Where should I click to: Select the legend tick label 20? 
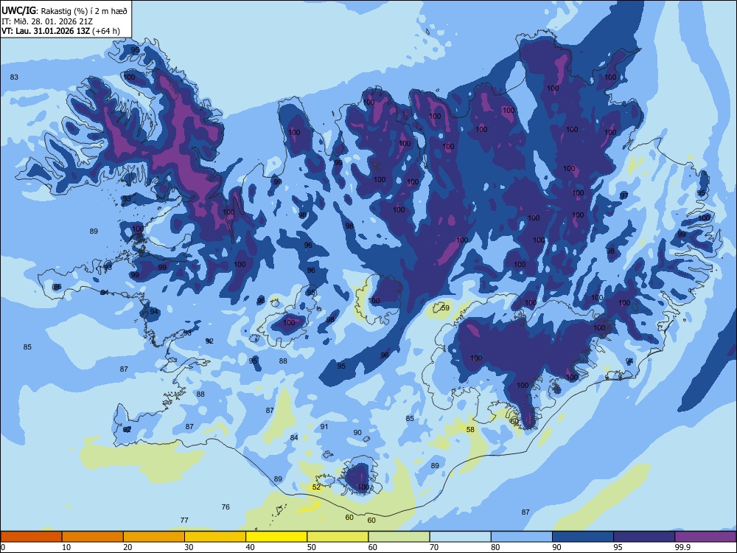pyautogui.click(x=128, y=547)
